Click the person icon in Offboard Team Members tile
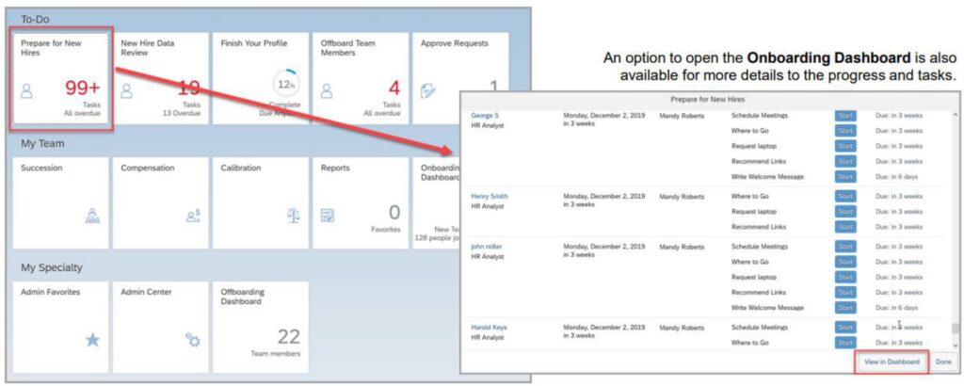 327,91
